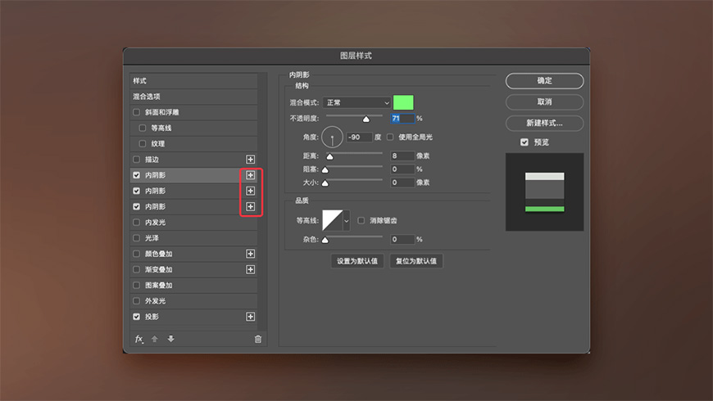
Task: Move effect up with arrow icon
Action: [x=155, y=339]
